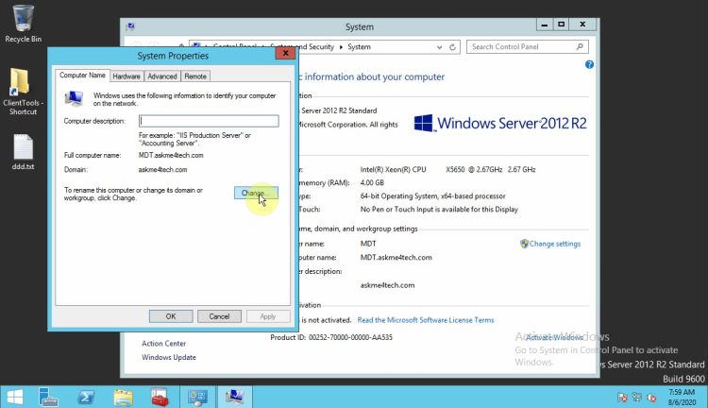Click the Change button to rename computer
This screenshot has height=408, width=708.
(x=255, y=193)
